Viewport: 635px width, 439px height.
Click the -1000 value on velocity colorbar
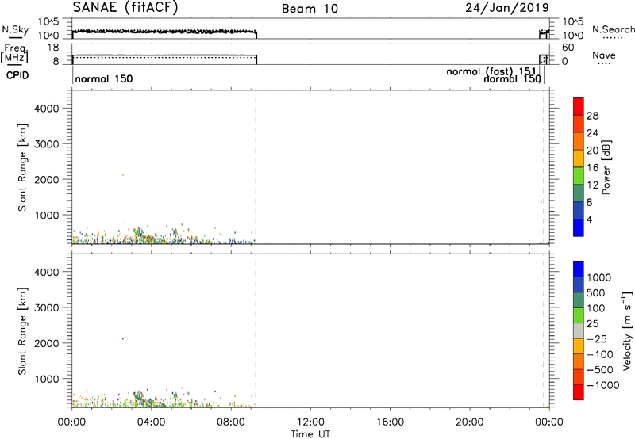[x=603, y=385]
